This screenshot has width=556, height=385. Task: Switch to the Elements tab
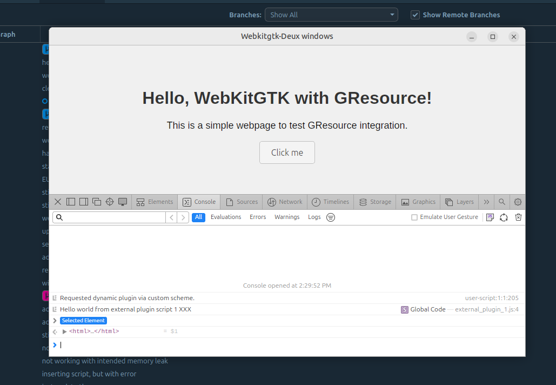[155, 202]
